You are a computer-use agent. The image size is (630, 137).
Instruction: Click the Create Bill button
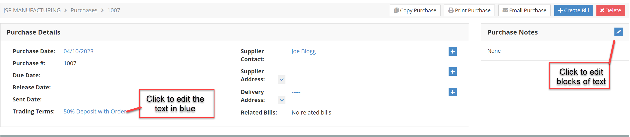(x=573, y=10)
